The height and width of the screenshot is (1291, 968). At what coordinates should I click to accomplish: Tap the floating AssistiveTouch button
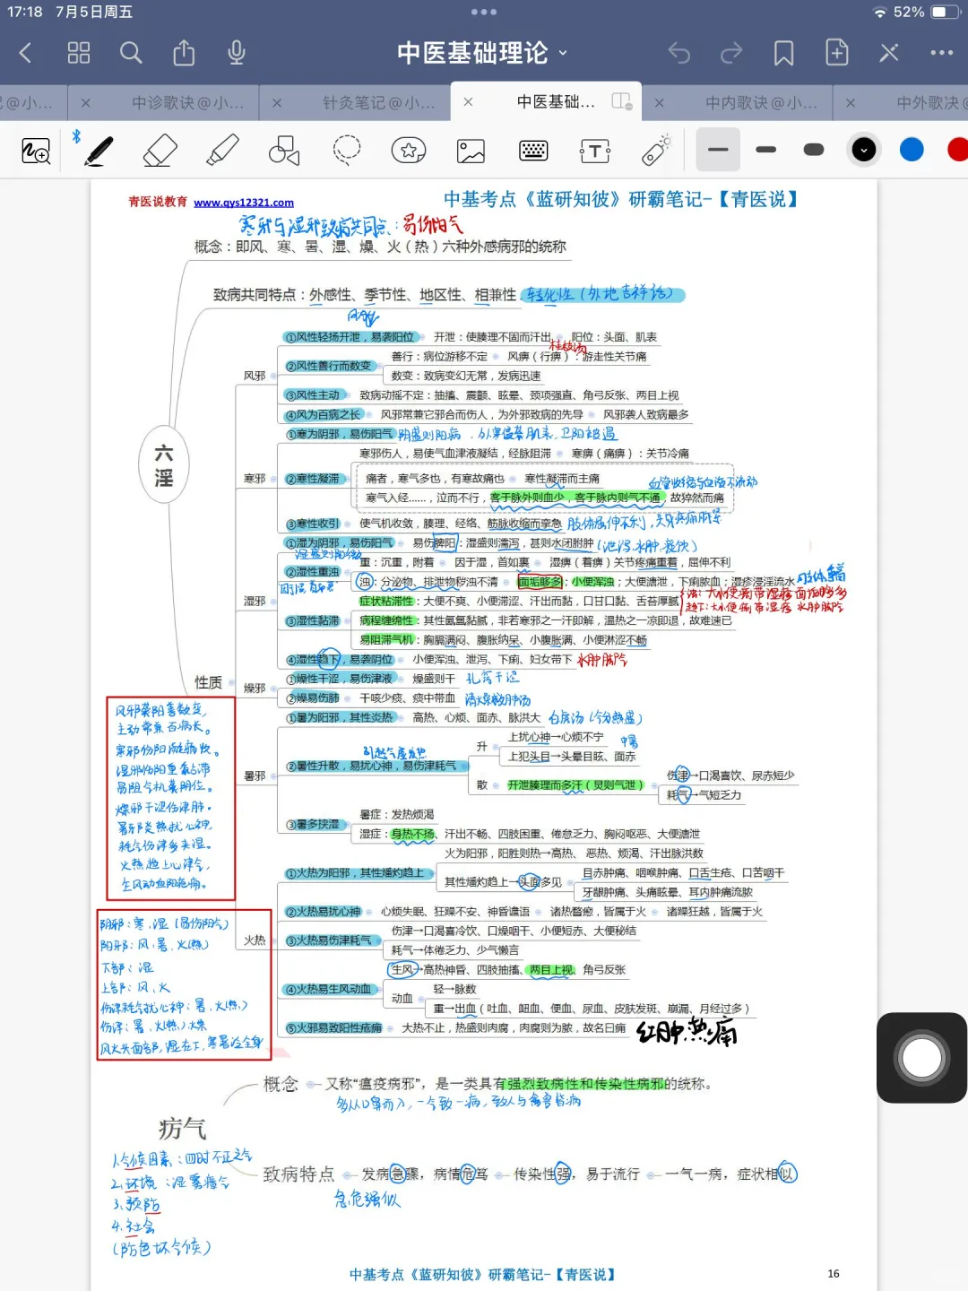(921, 1058)
